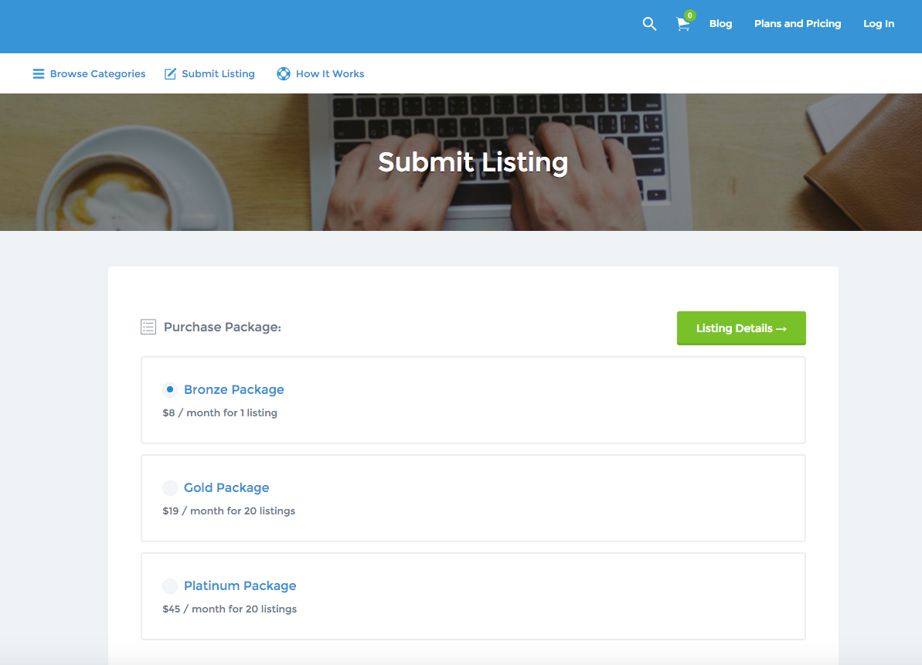Viewport: 922px width, 665px height.
Task: Open the Log In link
Action: (879, 24)
